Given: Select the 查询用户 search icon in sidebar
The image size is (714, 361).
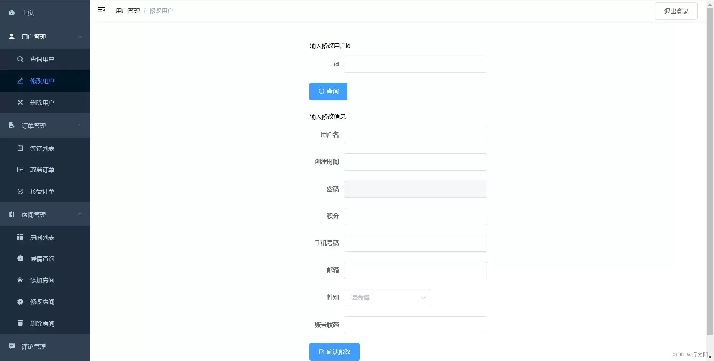Looking at the screenshot, I should (x=20, y=59).
